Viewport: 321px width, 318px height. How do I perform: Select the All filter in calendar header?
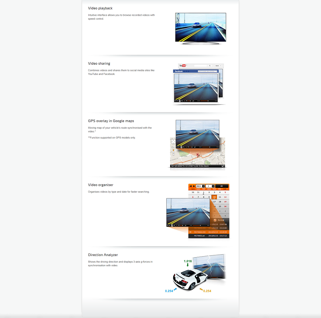(x=221, y=186)
